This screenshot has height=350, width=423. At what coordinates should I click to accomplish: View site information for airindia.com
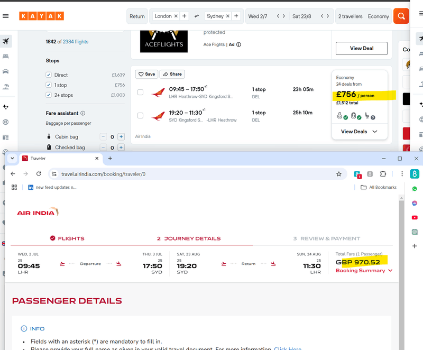tap(54, 174)
